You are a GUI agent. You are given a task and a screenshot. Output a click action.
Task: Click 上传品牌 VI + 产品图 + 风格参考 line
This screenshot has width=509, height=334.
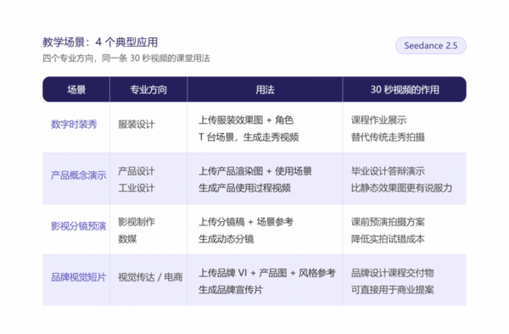tap(267, 273)
